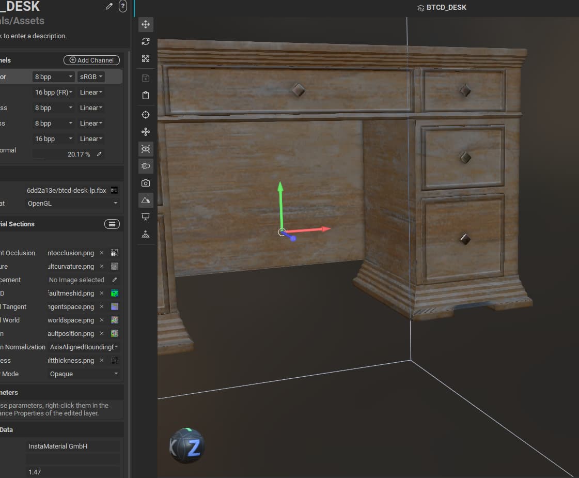Click the scale/fit-to-view arrows icon

[x=146, y=59]
